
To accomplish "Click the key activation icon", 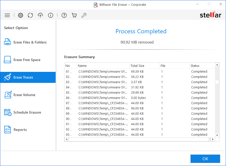I will coord(84,15).
